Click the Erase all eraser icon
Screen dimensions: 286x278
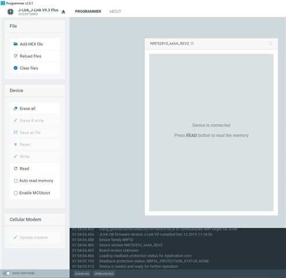point(16,108)
